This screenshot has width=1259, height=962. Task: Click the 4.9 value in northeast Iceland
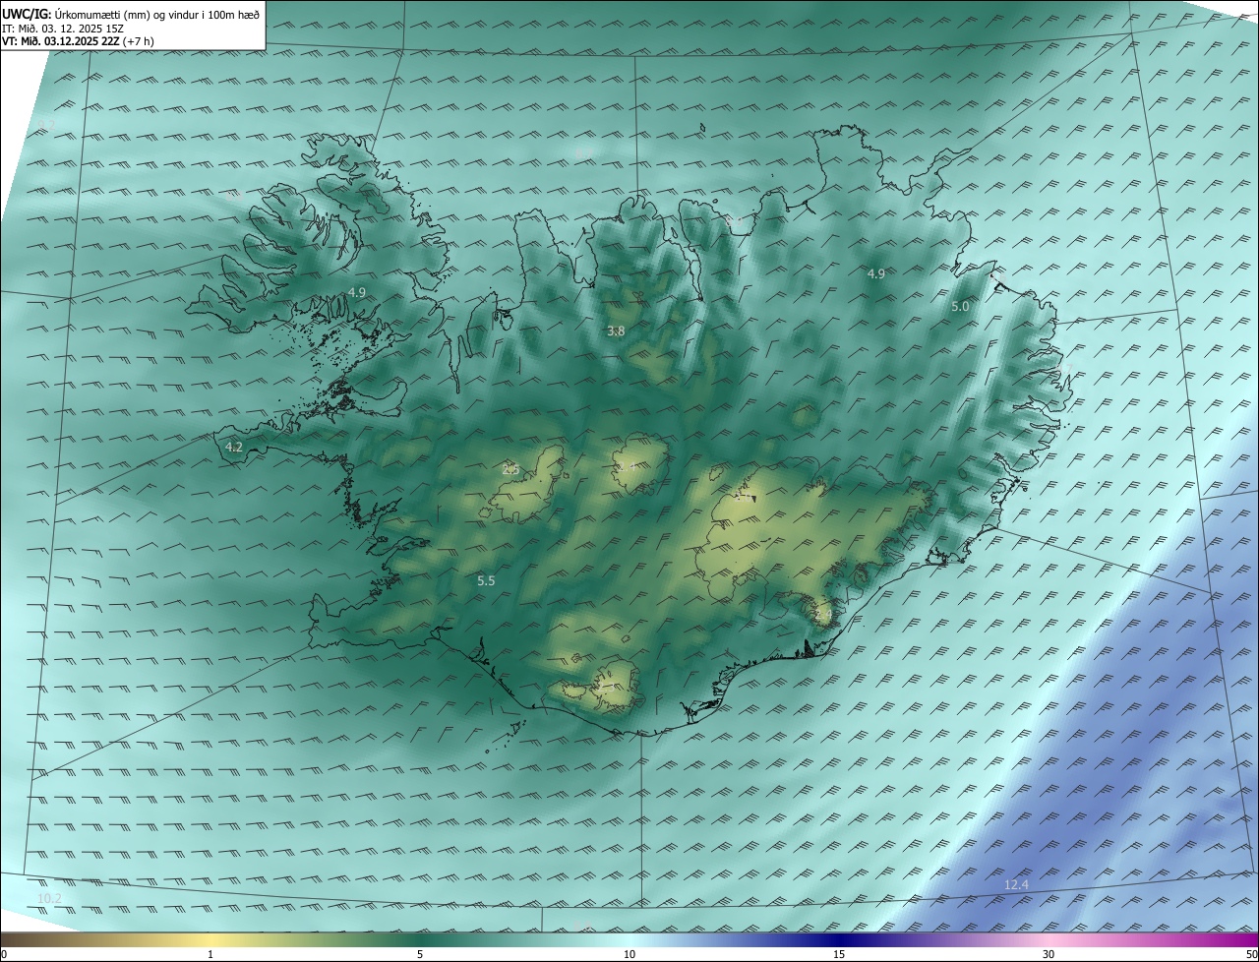click(875, 273)
